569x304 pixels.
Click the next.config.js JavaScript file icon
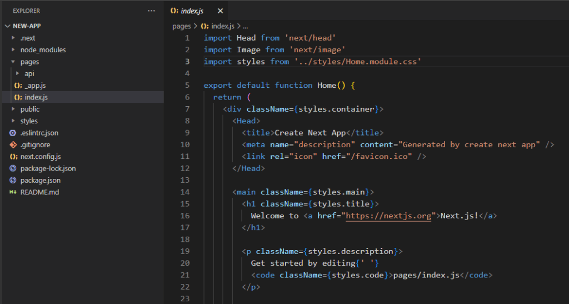(13, 157)
